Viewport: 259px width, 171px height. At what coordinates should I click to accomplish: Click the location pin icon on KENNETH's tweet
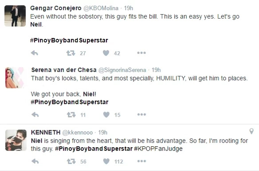(x=251, y=131)
